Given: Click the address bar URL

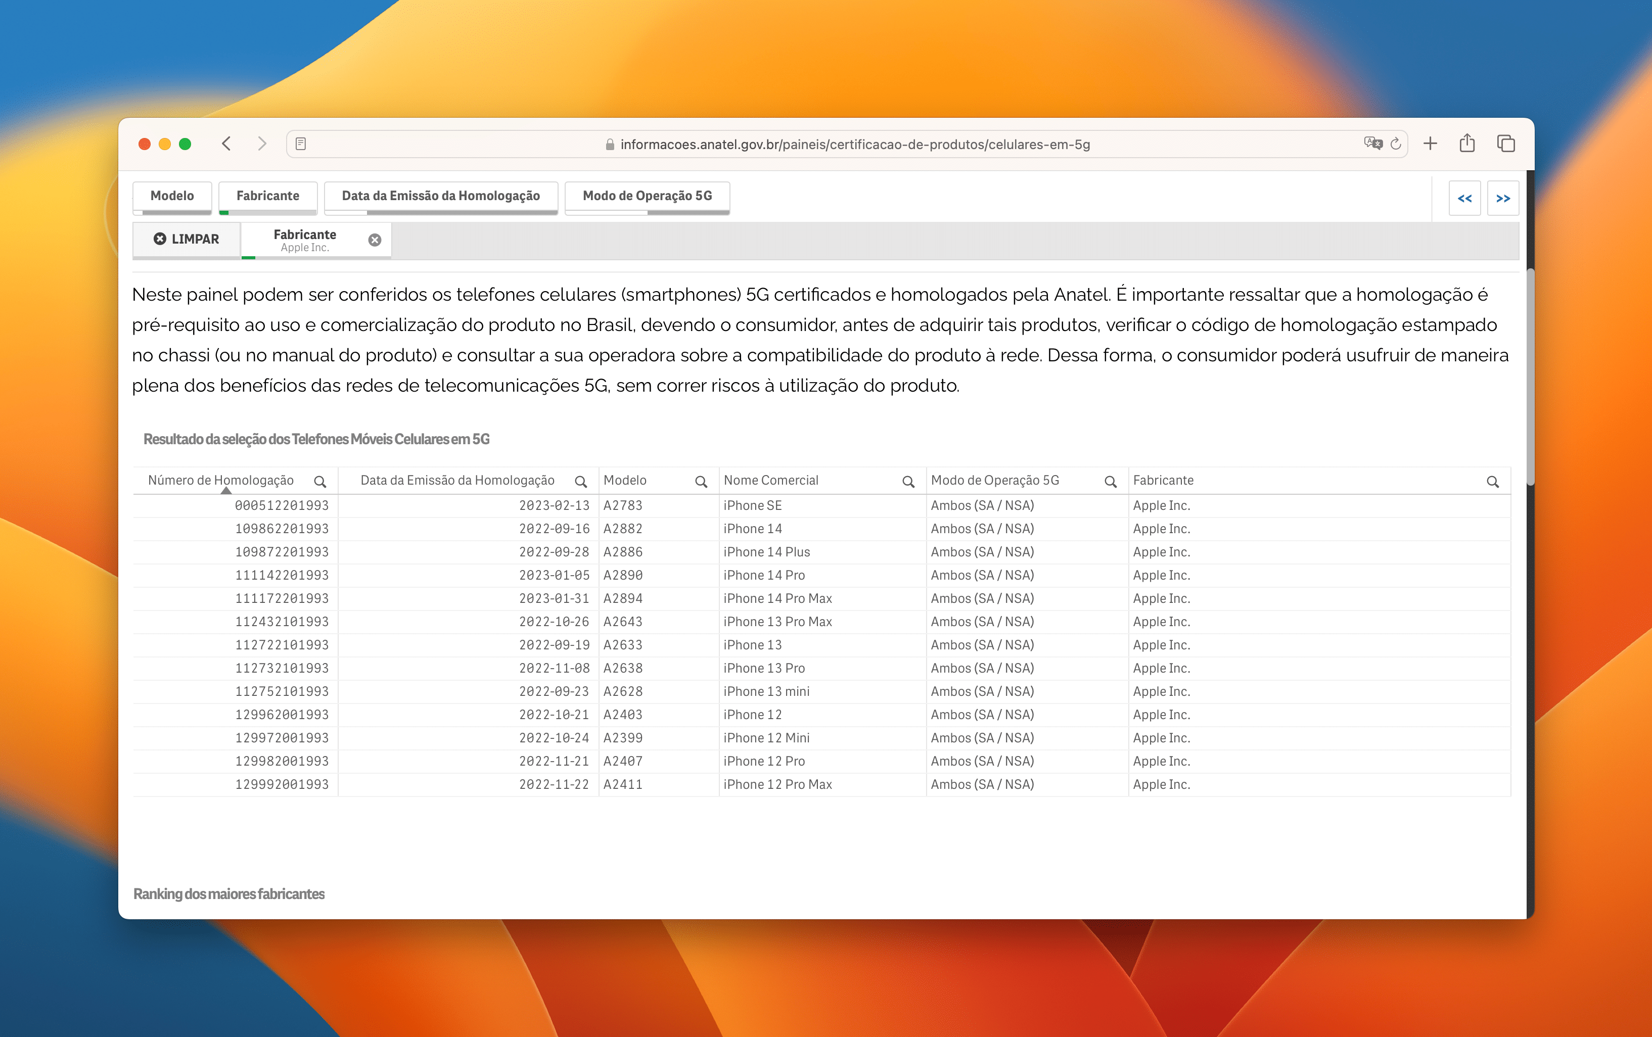Looking at the screenshot, I should (x=855, y=144).
